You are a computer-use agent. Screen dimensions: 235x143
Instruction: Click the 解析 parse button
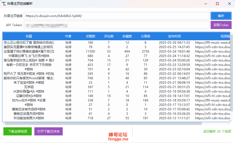221,16
